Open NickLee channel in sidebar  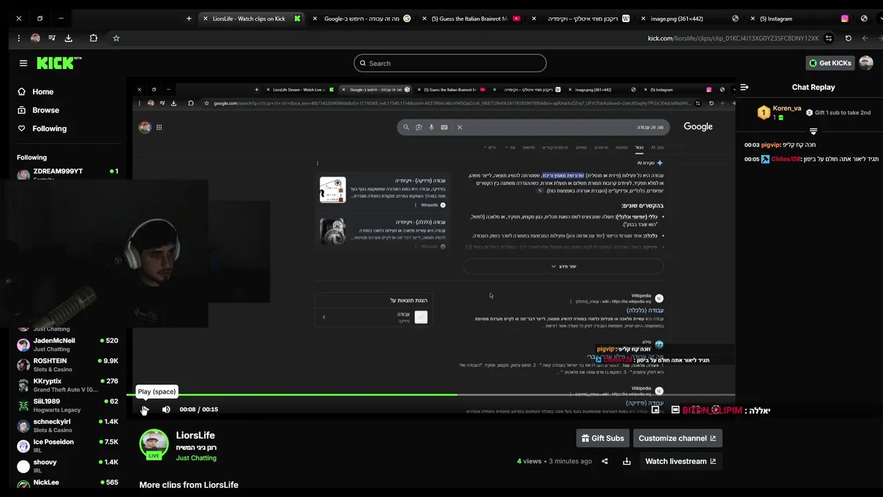68,484
